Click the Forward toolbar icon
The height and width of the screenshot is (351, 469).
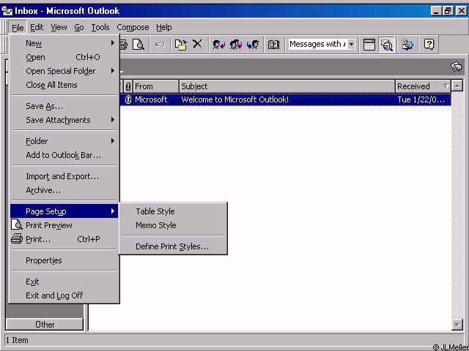[253, 45]
